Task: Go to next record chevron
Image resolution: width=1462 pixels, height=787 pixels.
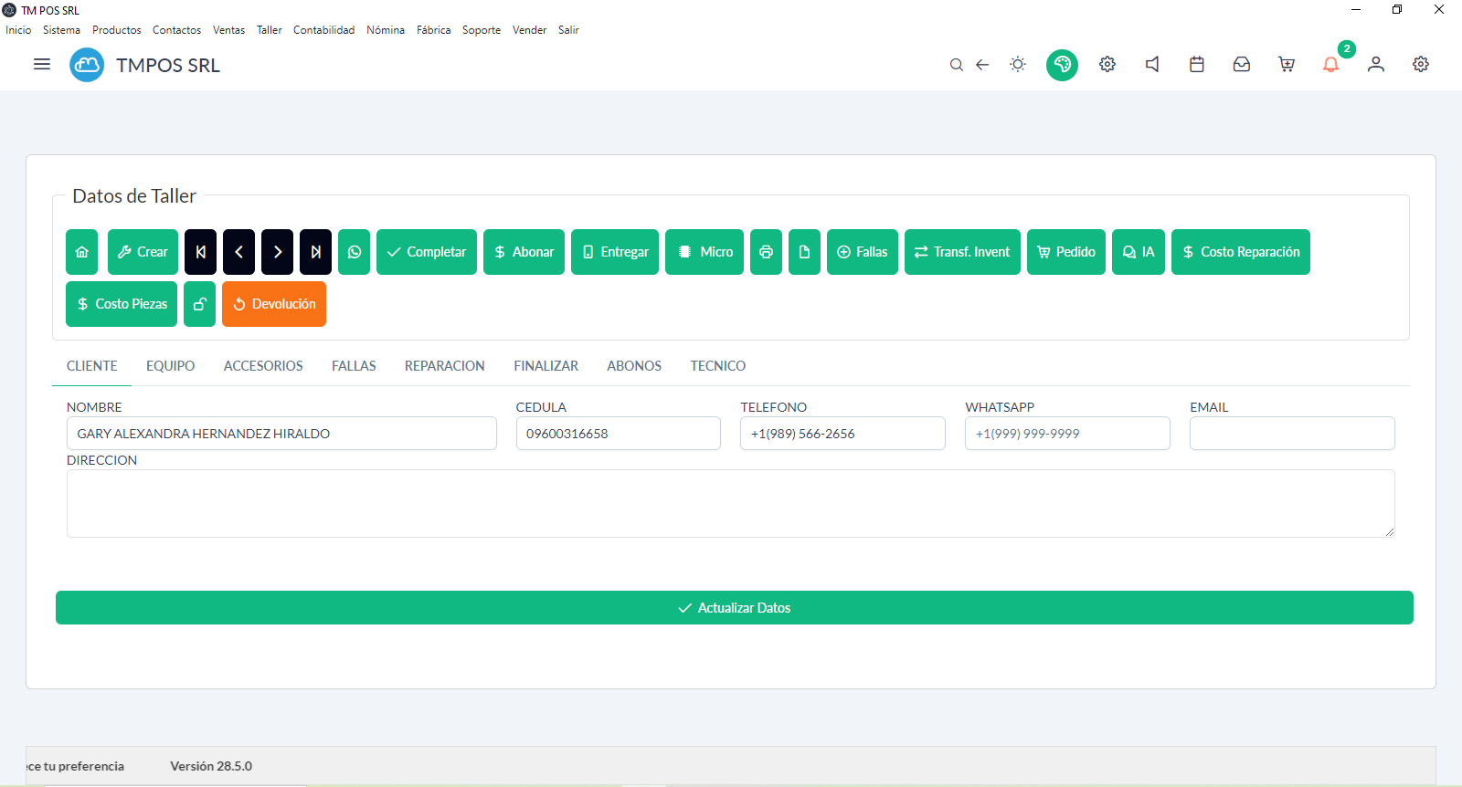Action: 277,252
